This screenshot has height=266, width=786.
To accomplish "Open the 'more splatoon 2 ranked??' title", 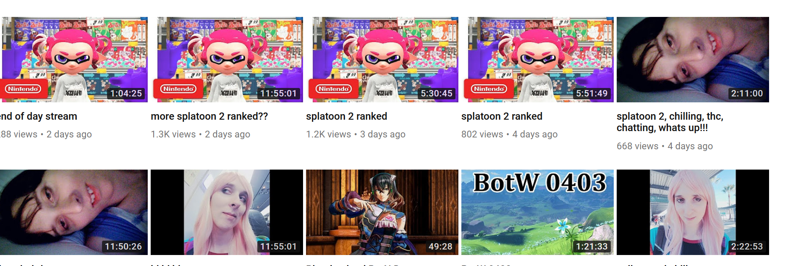I will click(x=209, y=116).
